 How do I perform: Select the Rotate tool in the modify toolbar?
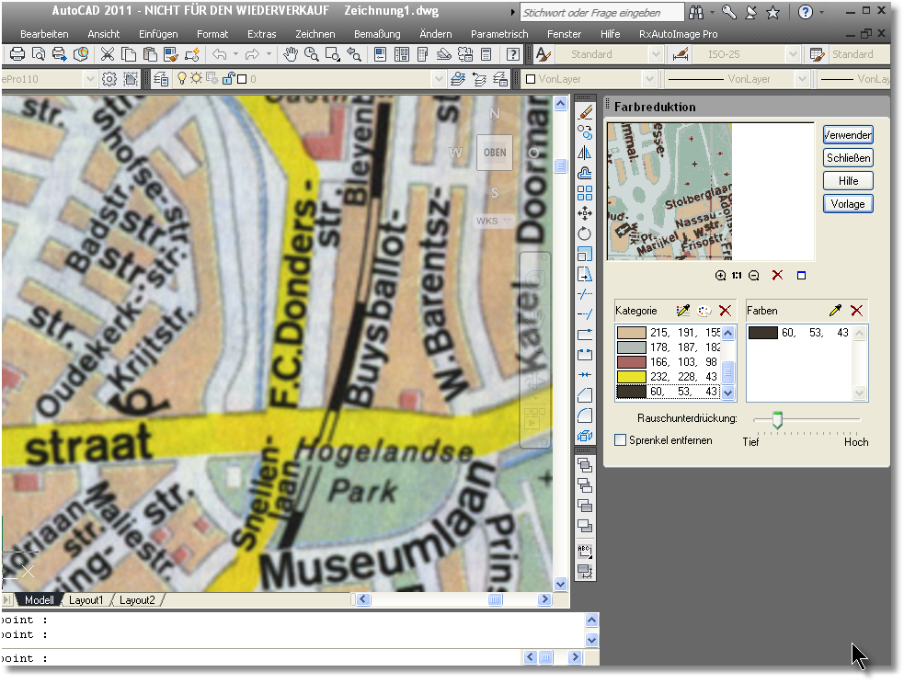(584, 233)
